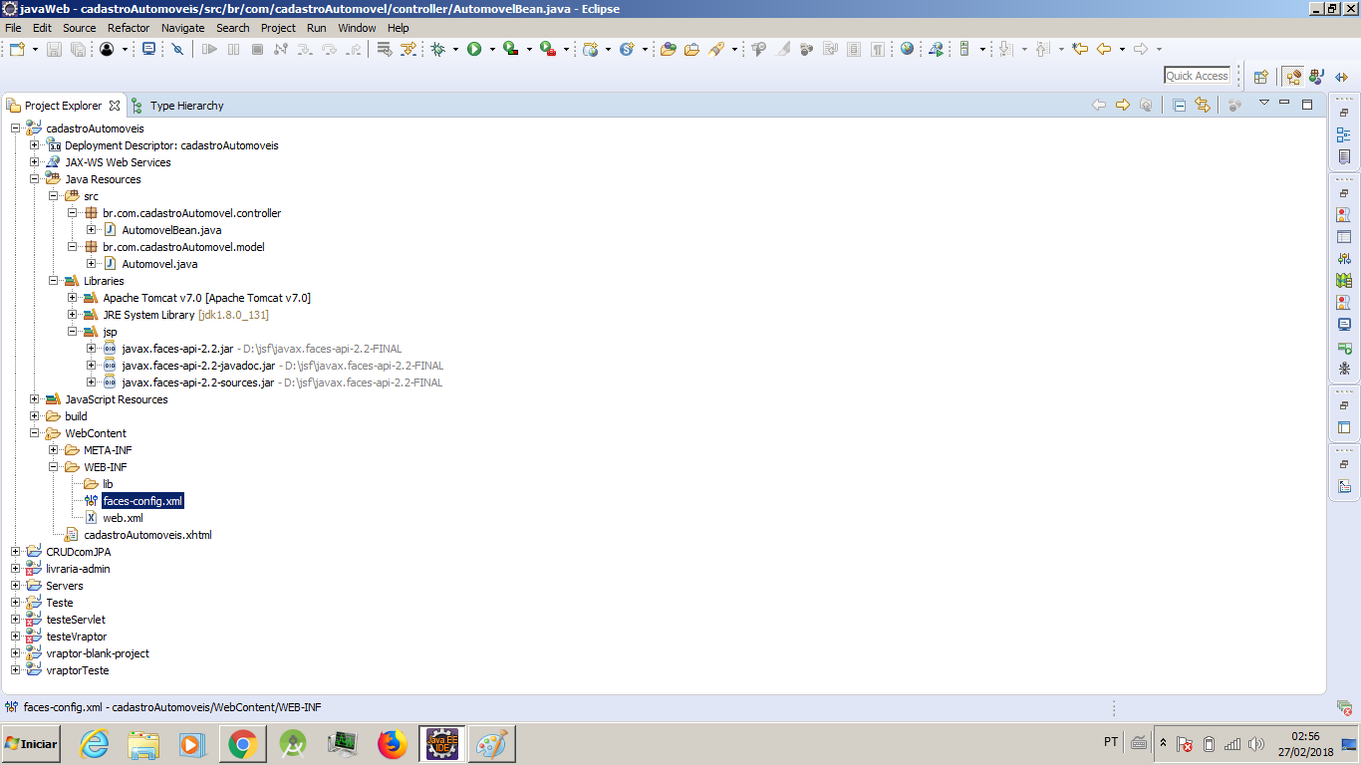Select Automovel.java in the tree
Image resolution: width=1361 pixels, height=765 pixels.
[x=159, y=264]
